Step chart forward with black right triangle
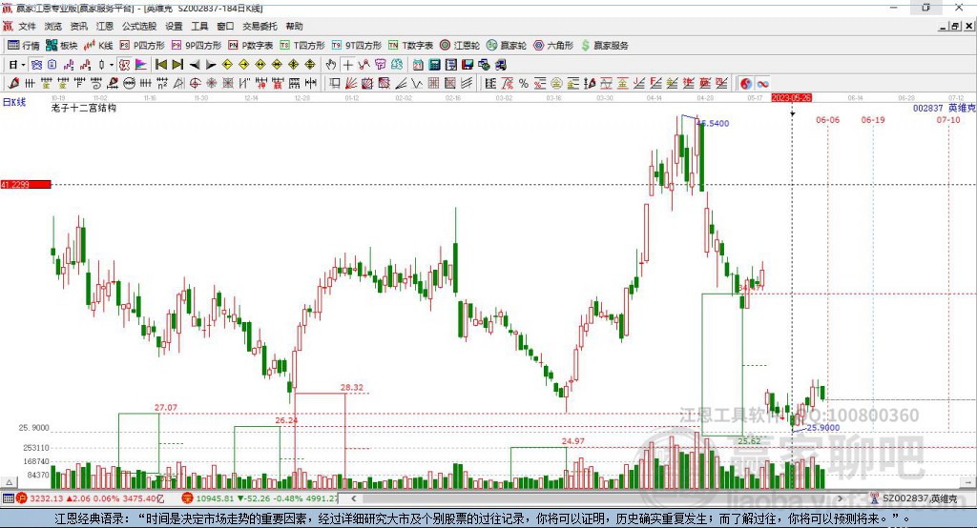This screenshot has width=977, height=528. [211, 65]
